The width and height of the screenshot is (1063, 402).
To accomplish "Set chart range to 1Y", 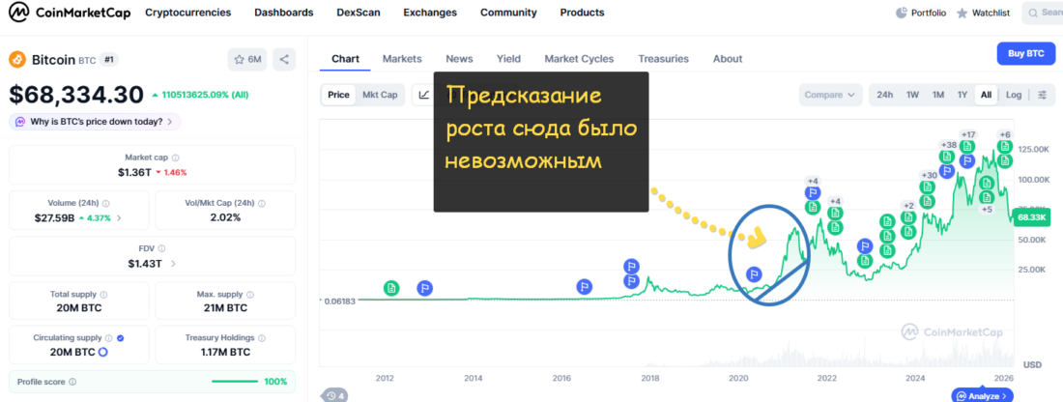I will pos(962,95).
